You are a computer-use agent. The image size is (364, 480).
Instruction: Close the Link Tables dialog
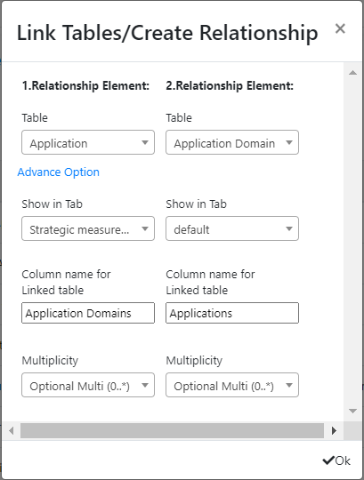[x=340, y=28]
